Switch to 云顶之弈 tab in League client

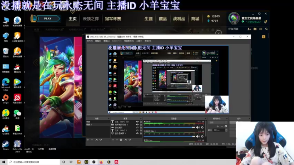pos(91,19)
